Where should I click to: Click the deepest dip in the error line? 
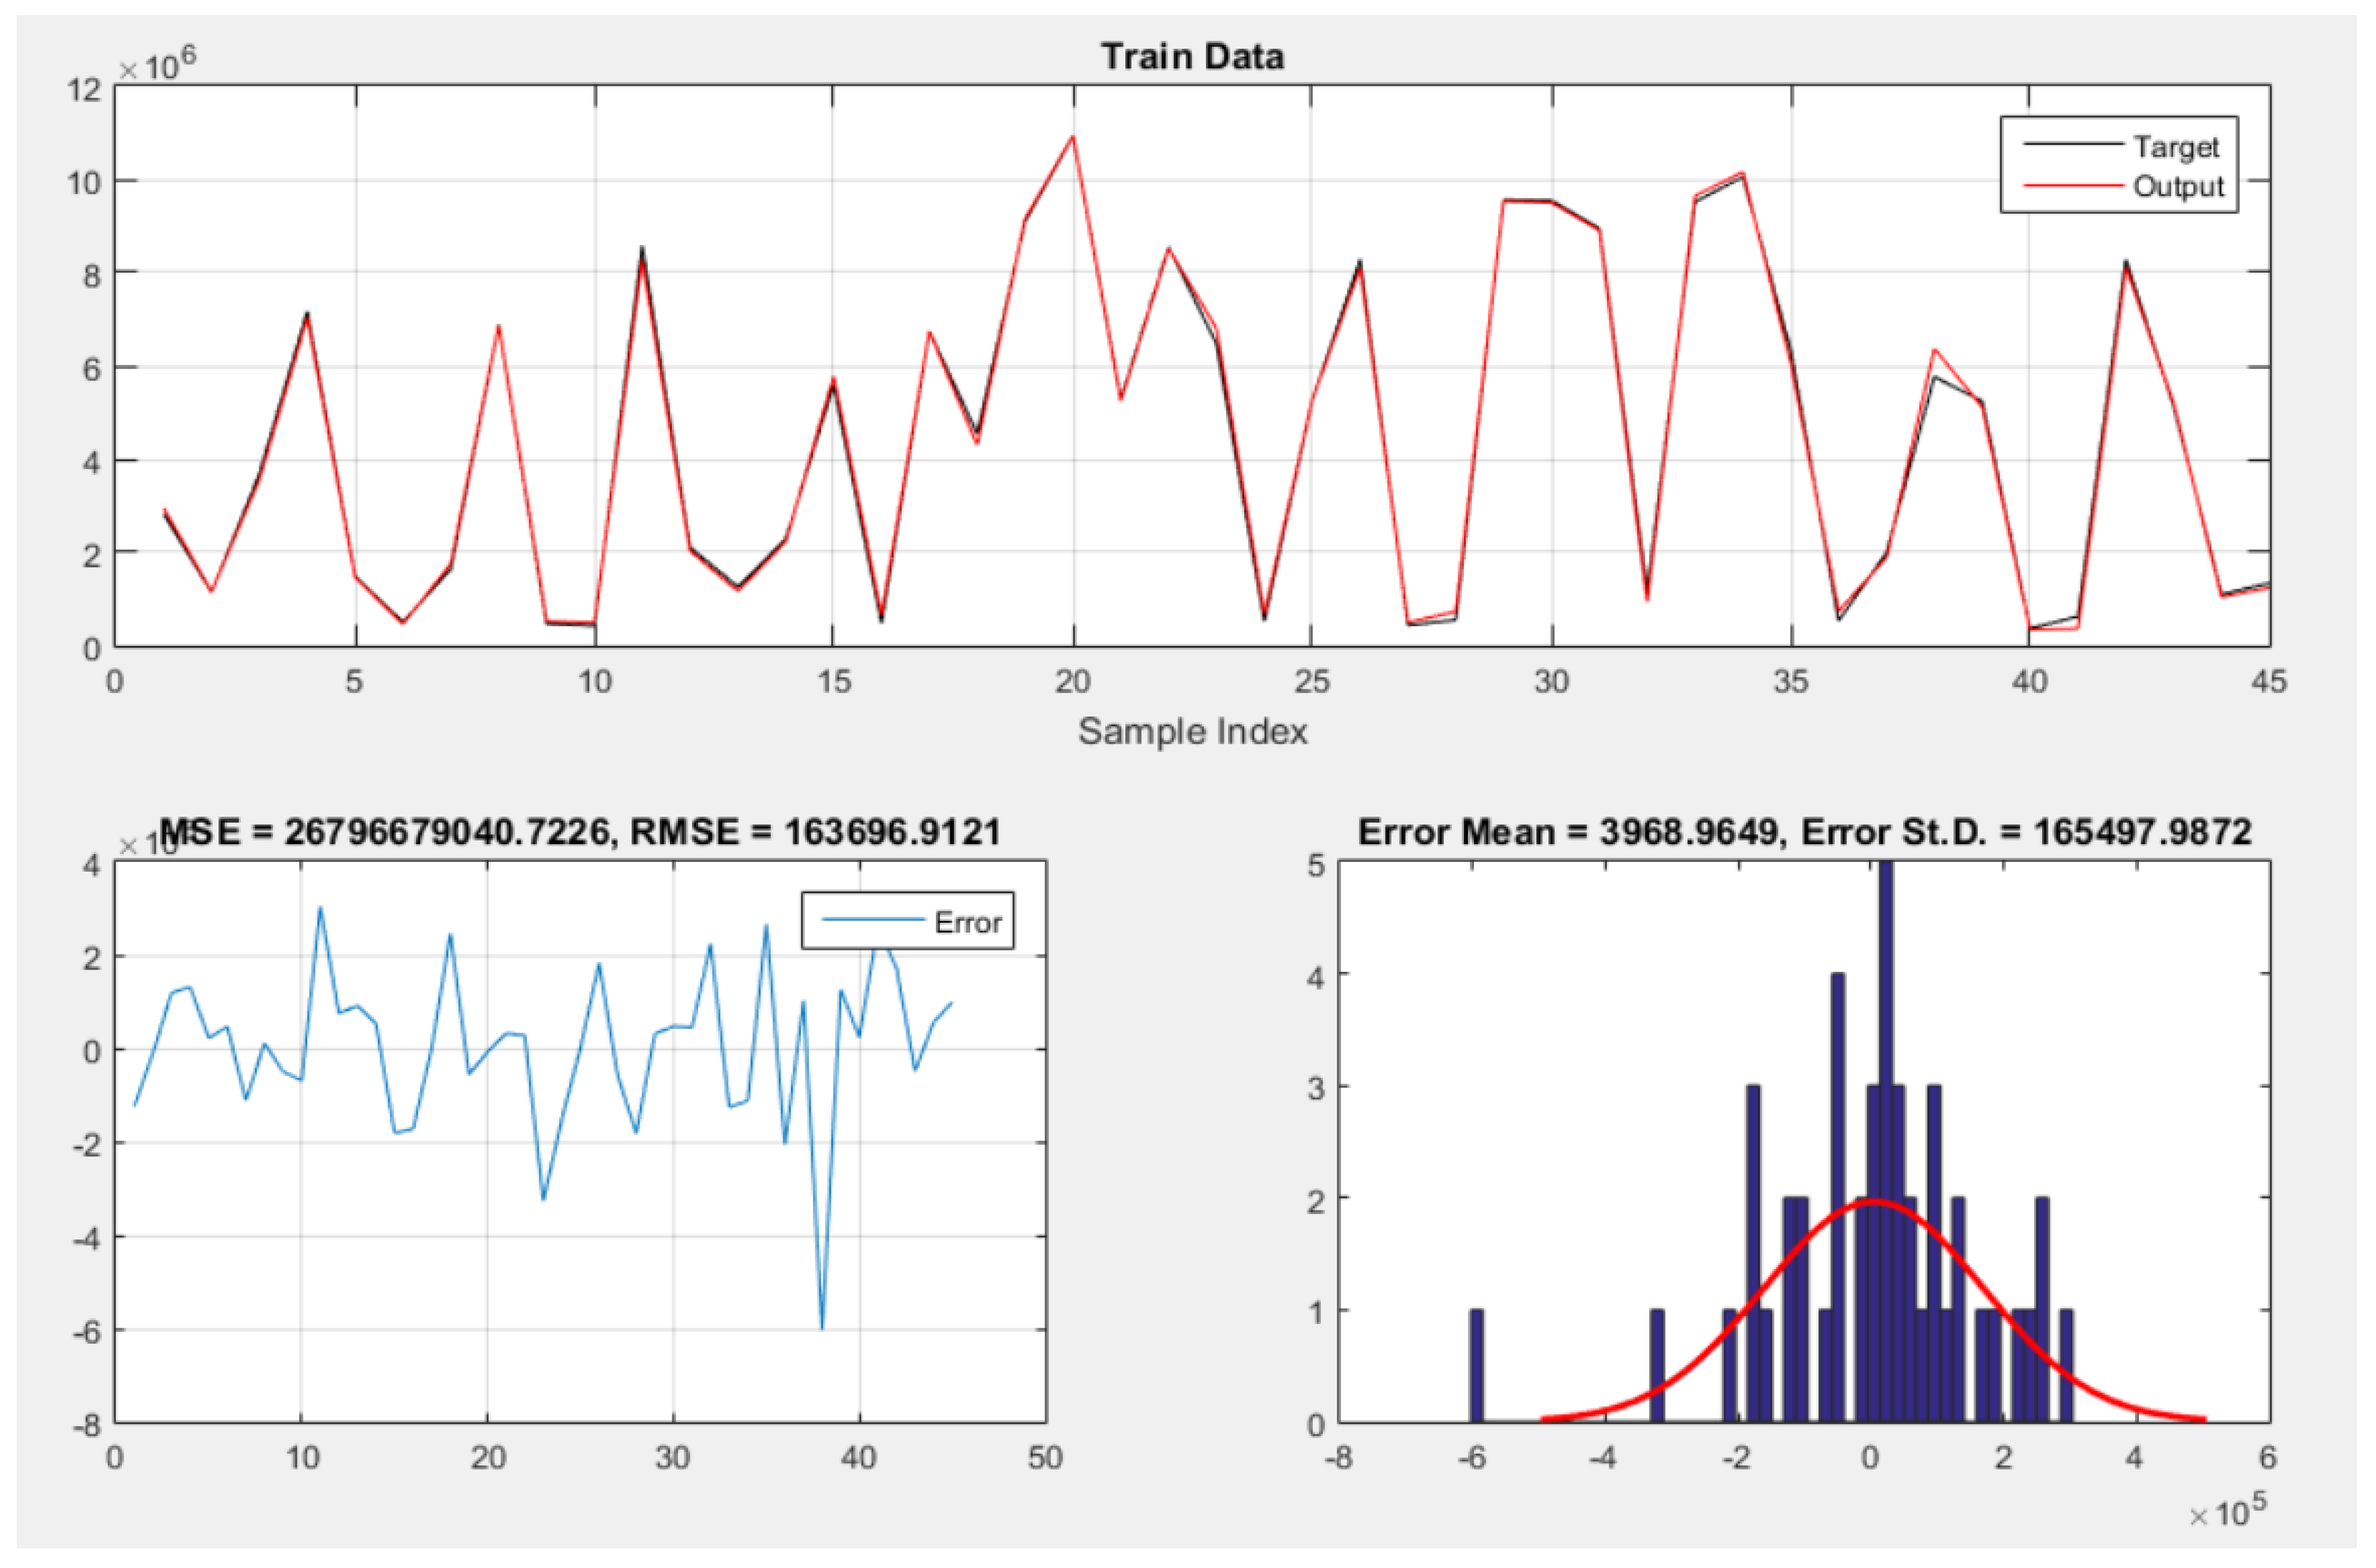click(x=822, y=1326)
